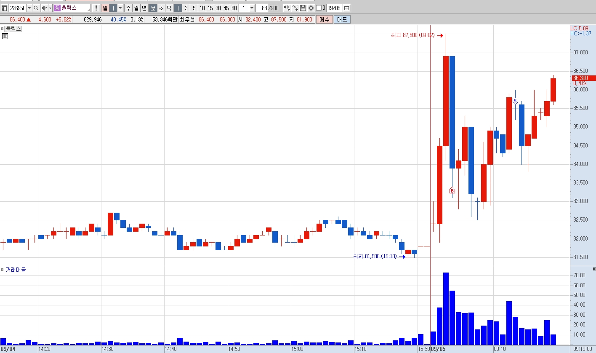Viewport: 596px width, 353px height.
Task: Close volume panel with small corner icon
Action: pyautogui.click(x=594, y=268)
